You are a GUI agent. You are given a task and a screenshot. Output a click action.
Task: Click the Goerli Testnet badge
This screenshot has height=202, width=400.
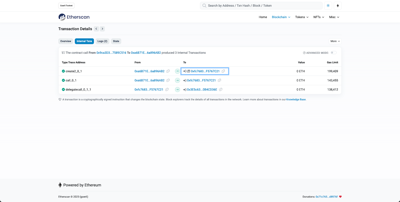point(66,5)
